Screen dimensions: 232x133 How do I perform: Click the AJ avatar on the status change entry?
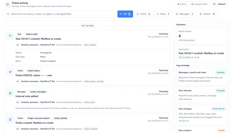pos(18,81)
